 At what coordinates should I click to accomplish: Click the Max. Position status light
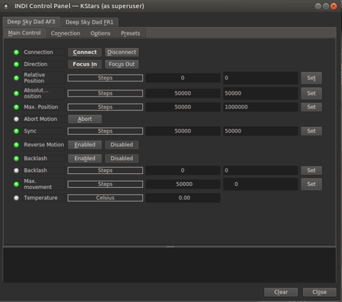(x=17, y=107)
